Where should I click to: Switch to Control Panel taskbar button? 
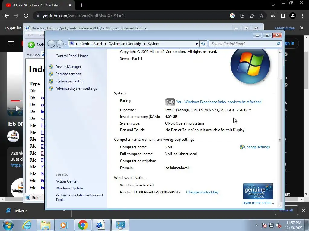(120, 225)
